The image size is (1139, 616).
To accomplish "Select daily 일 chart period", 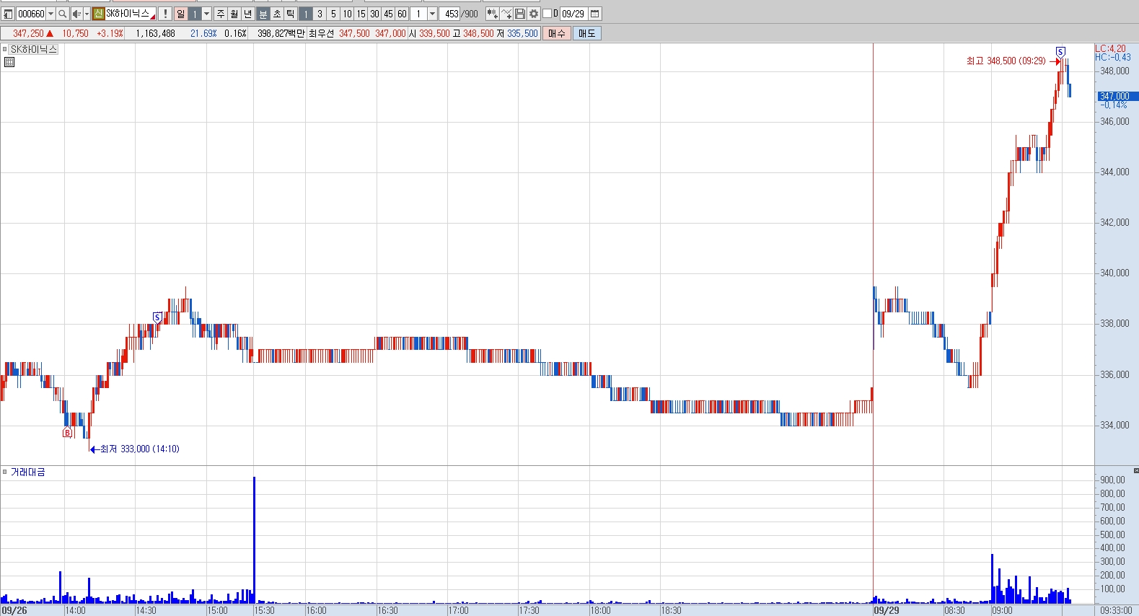I will [181, 14].
